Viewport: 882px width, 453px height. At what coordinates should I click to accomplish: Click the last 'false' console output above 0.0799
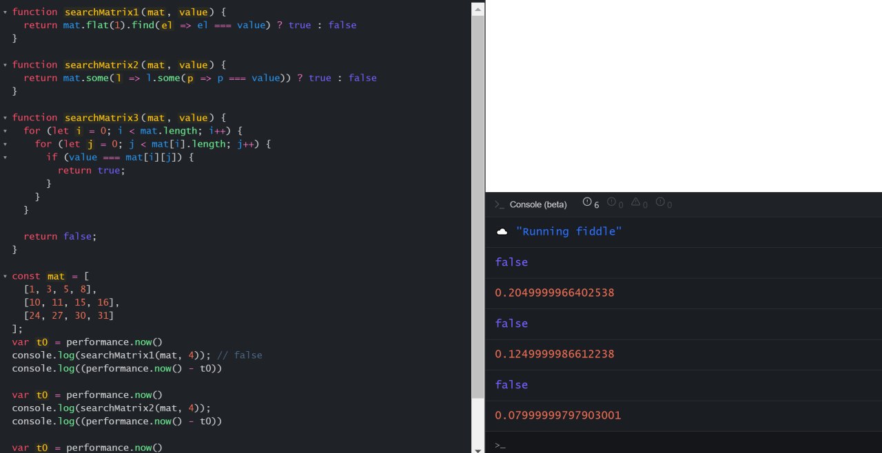point(511,385)
